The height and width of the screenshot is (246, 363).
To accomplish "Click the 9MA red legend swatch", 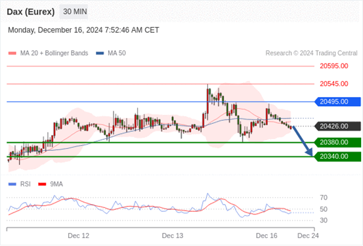I will click(42, 184).
